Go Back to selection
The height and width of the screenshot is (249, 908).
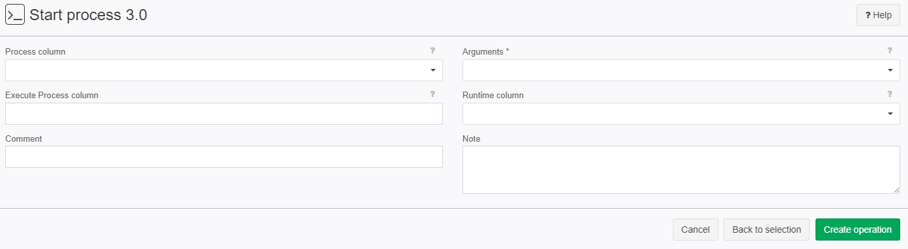click(x=767, y=229)
